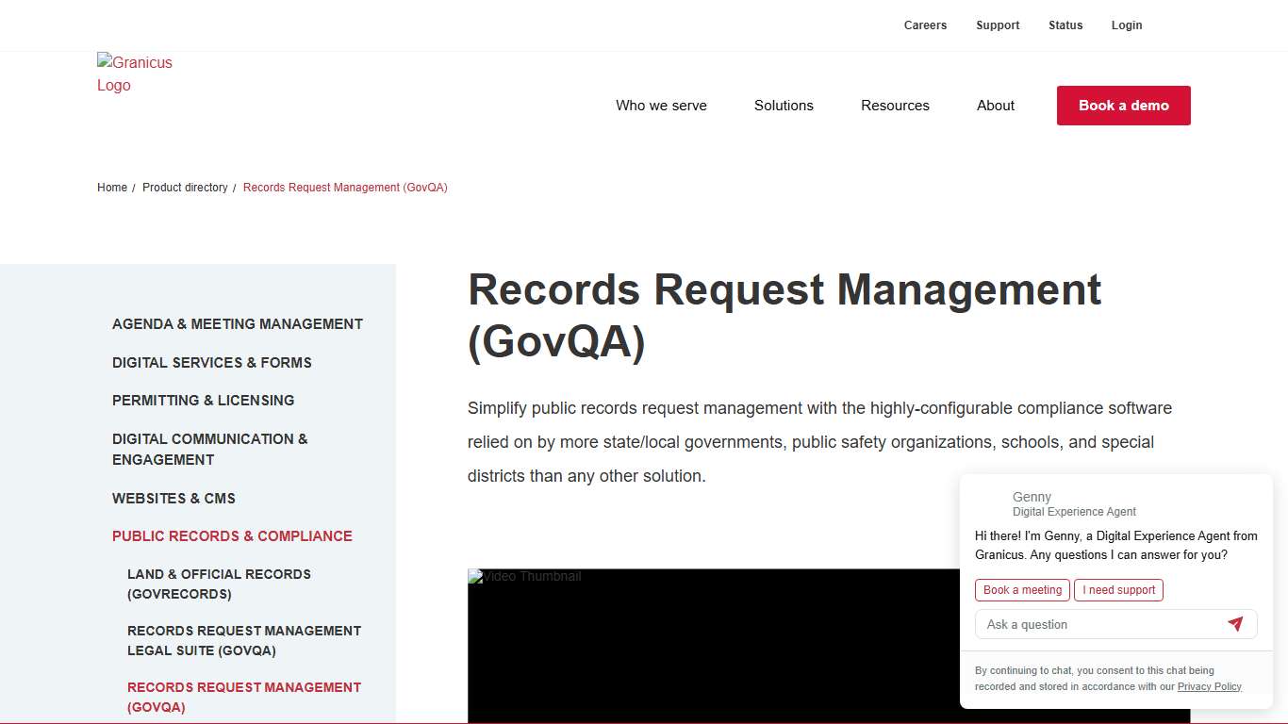Select Careers in the top menu
Screen dimensions: 1288x724
[x=925, y=25]
